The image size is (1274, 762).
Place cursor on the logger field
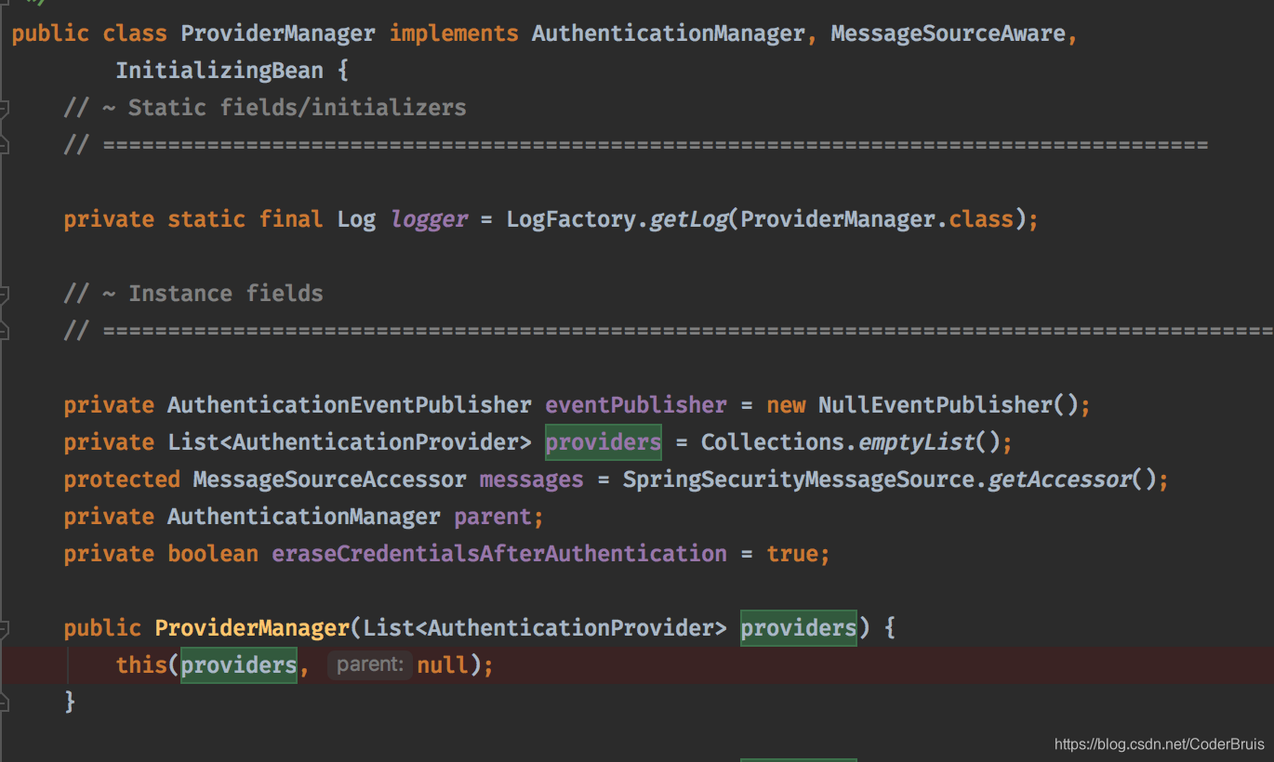[429, 219]
